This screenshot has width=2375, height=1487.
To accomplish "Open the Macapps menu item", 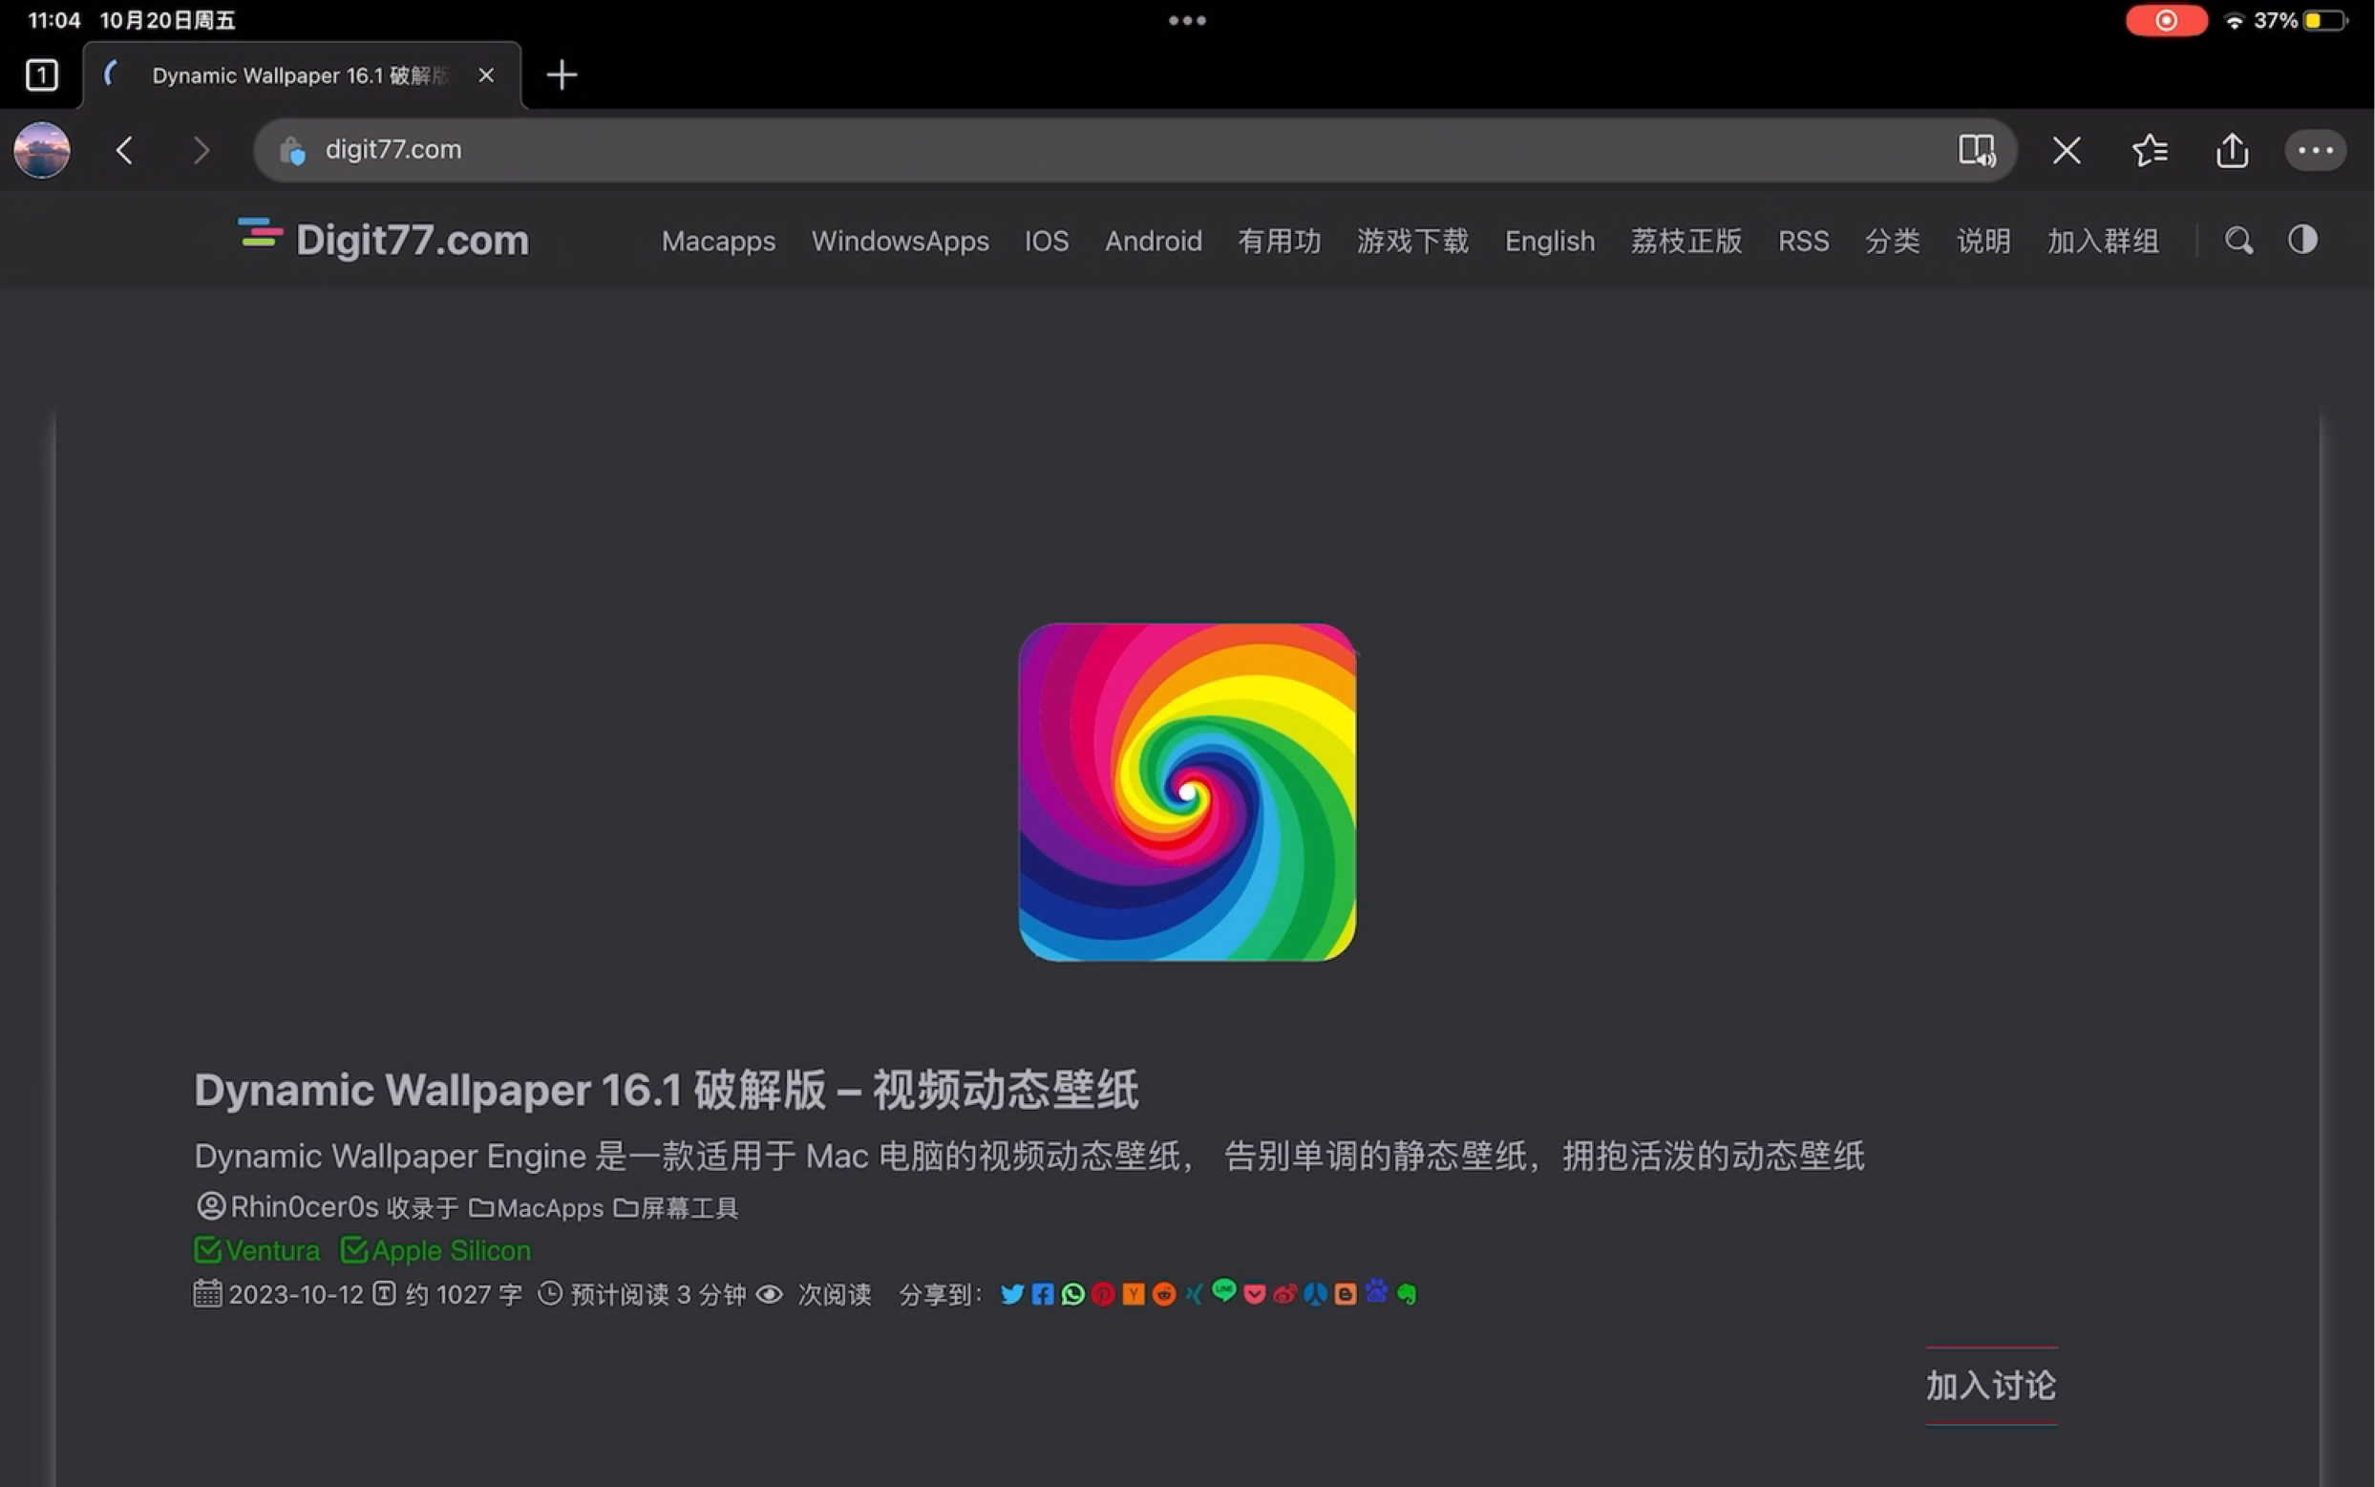I will [718, 241].
